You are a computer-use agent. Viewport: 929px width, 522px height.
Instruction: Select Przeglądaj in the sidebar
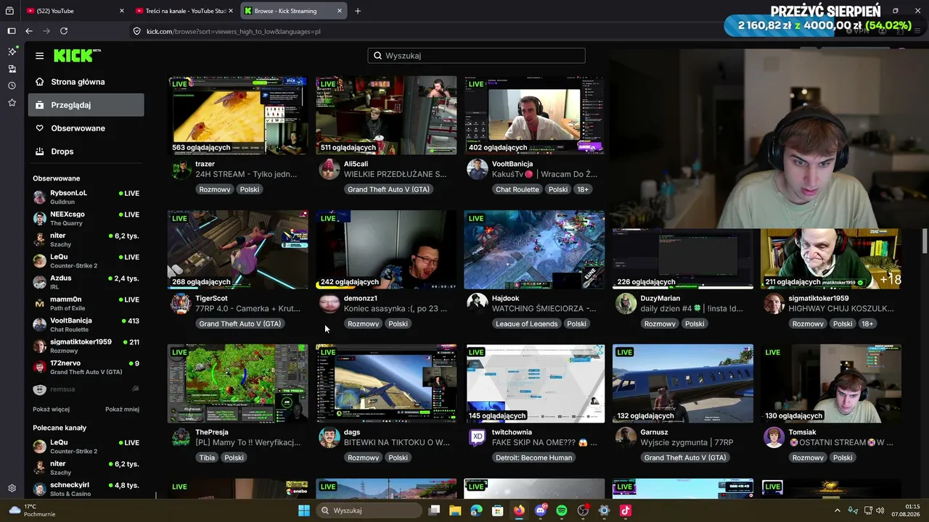tap(86, 105)
